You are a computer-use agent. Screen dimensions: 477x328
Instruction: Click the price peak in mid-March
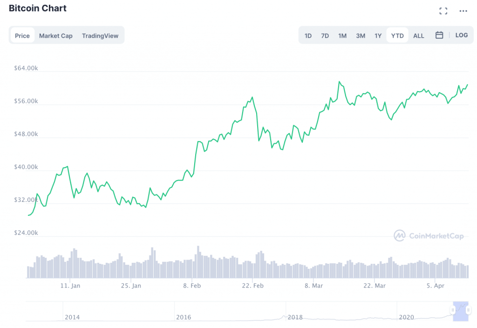tap(340, 82)
